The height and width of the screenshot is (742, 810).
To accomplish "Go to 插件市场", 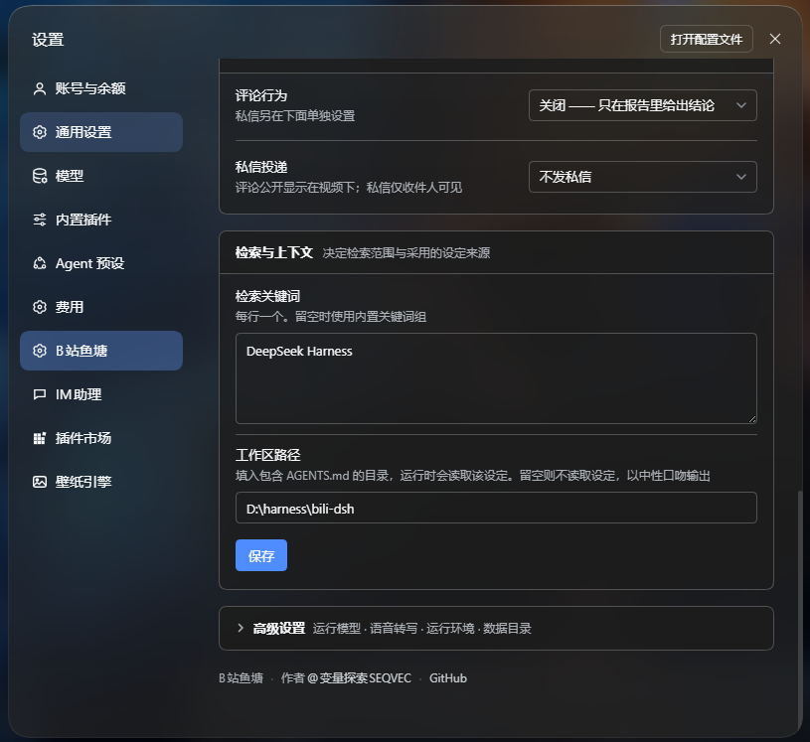I will coord(101,438).
